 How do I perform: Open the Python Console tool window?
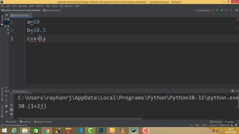[x=43, y=122]
